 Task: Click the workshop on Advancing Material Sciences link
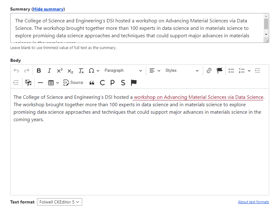(x=198, y=97)
